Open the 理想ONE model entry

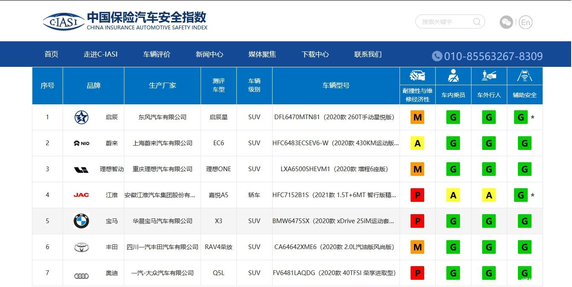[218, 169]
